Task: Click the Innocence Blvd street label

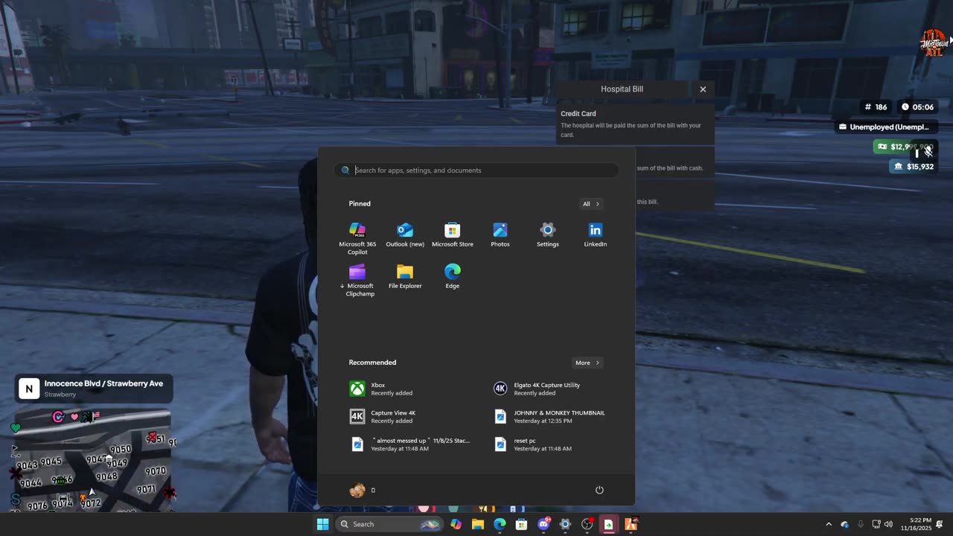Action: click(x=103, y=383)
